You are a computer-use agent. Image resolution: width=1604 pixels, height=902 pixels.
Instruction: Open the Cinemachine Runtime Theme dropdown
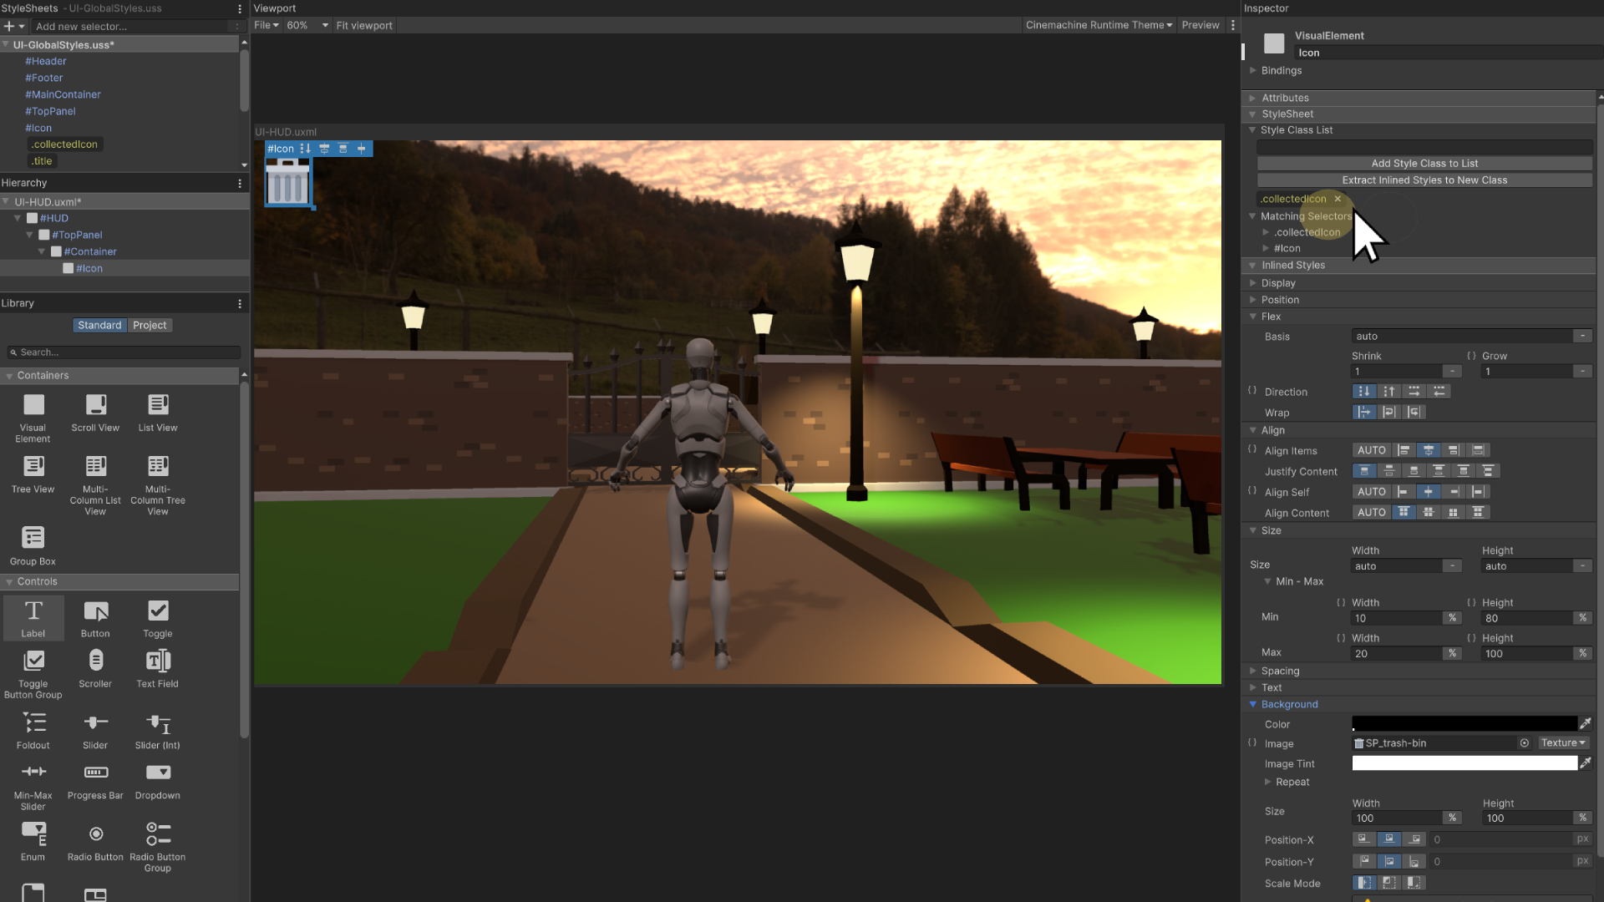(x=1099, y=25)
